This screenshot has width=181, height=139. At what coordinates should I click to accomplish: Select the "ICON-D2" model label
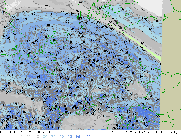(44, 132)
